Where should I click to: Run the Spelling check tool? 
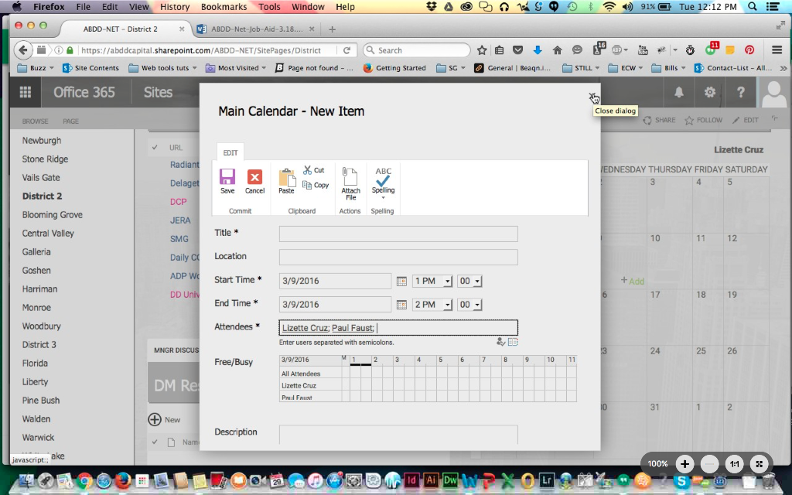383,180
